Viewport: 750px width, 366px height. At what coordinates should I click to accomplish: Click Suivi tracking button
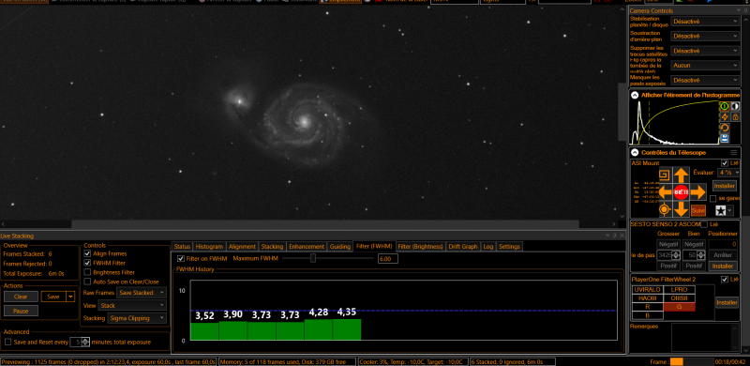tap(697, 210)
